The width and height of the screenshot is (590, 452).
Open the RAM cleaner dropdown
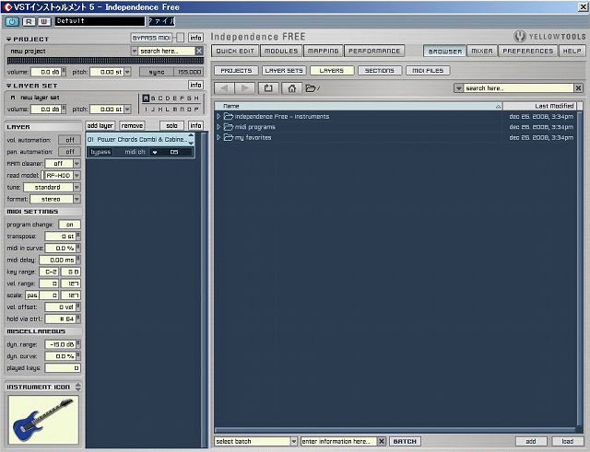(x=77, y=164)
